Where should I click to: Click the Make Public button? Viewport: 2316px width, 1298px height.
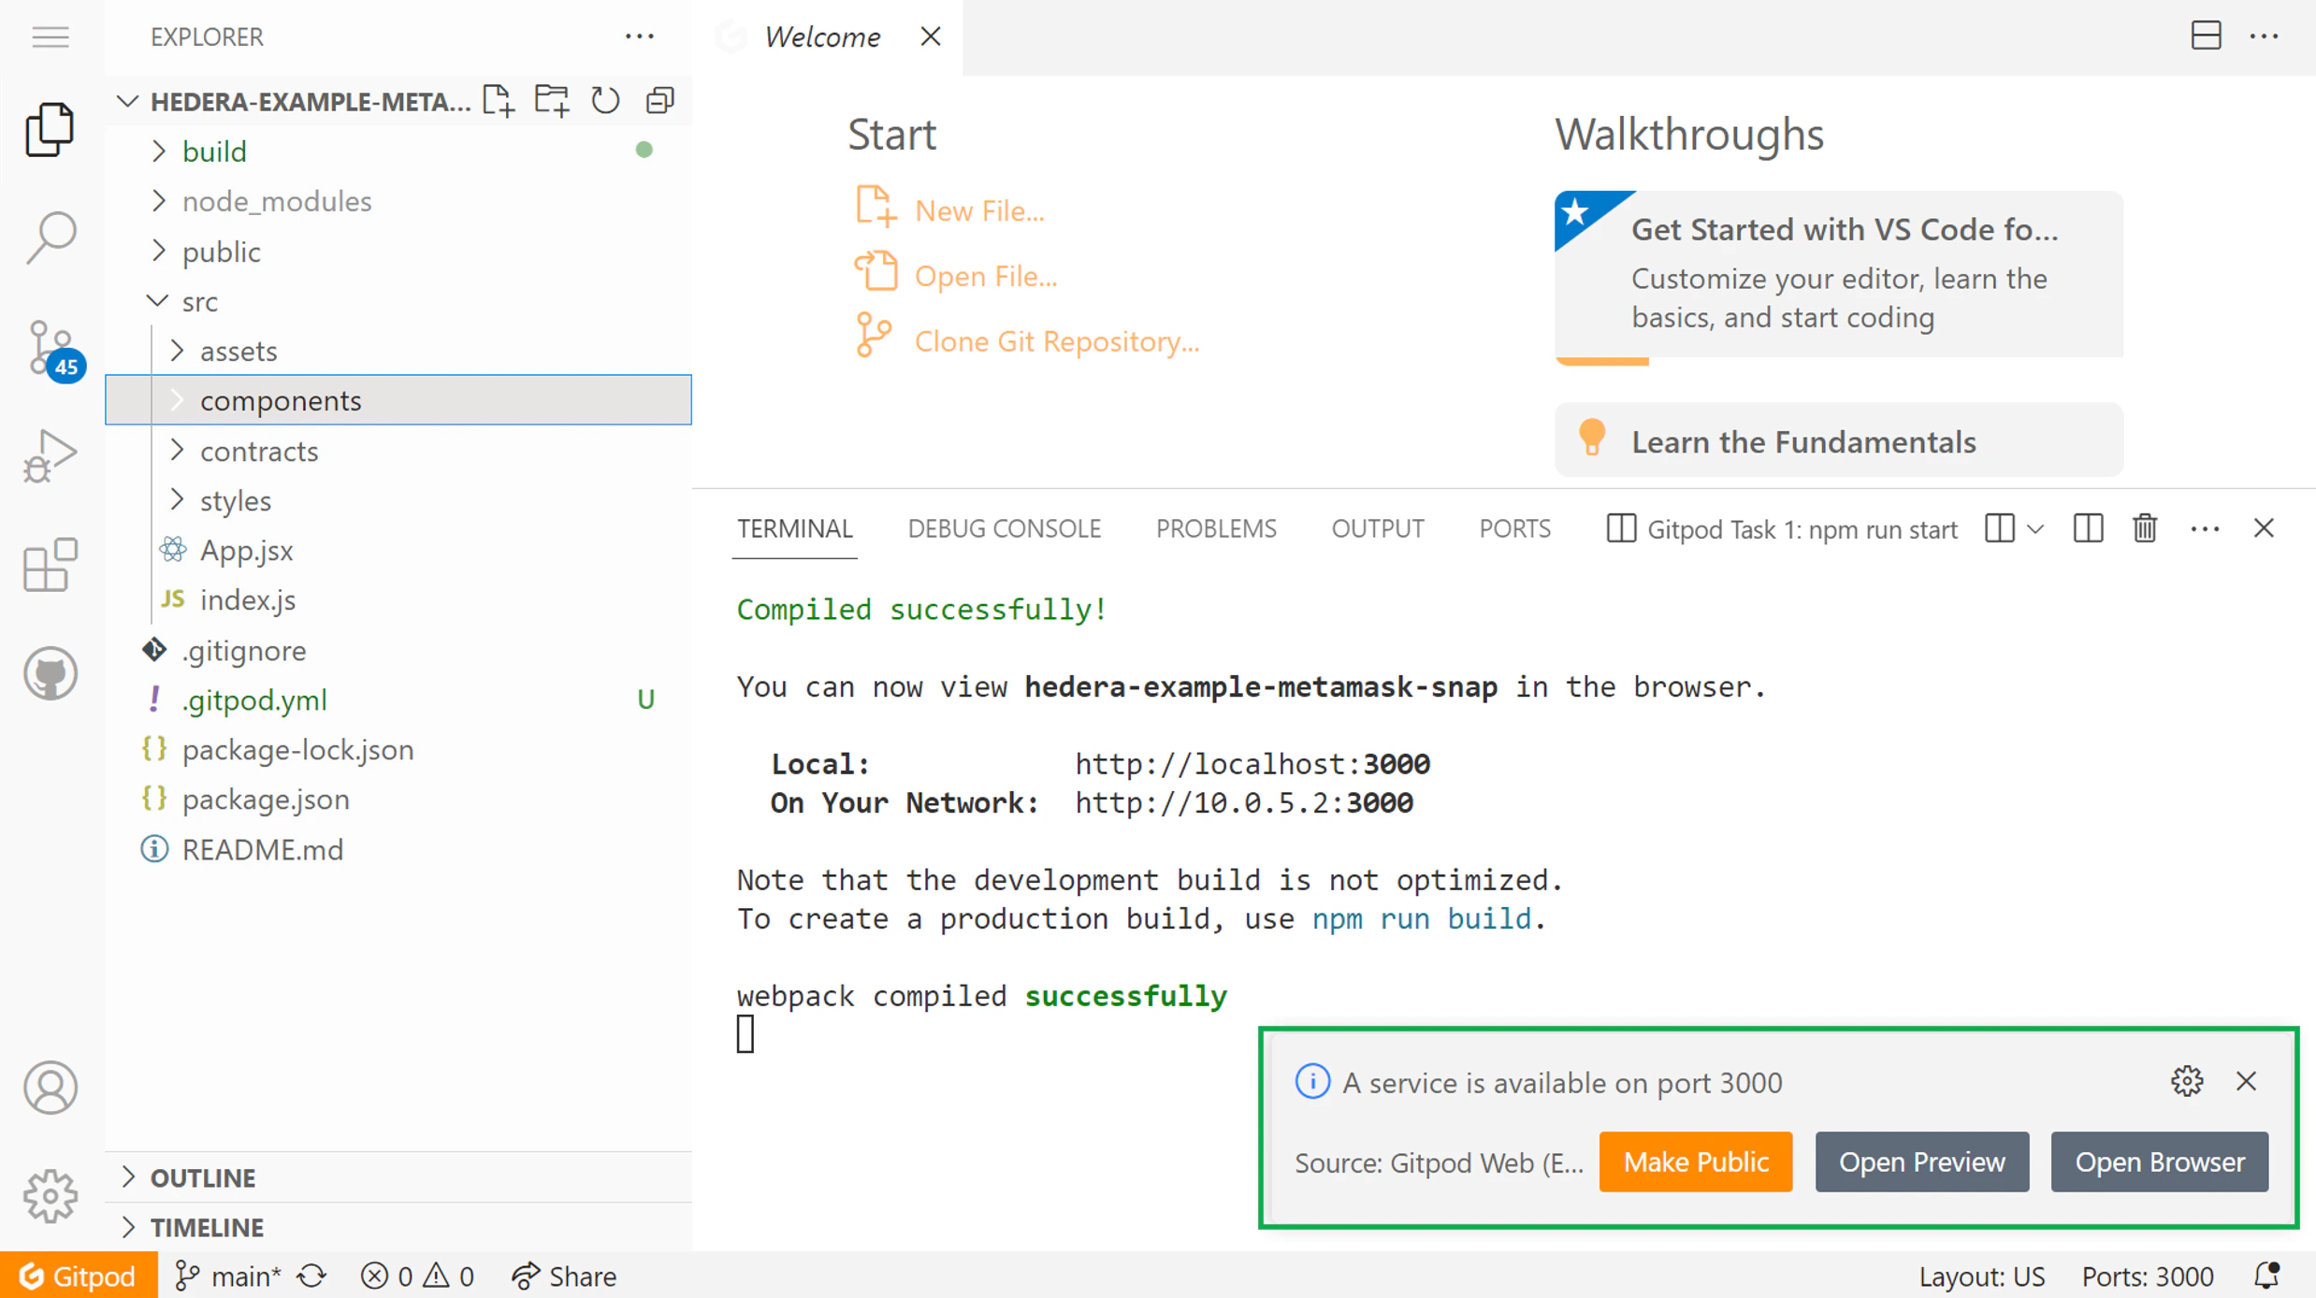(x=1695, y=1161)
